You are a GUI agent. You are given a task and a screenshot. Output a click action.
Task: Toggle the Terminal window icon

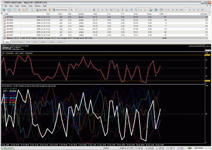click(x=28, y=10)
